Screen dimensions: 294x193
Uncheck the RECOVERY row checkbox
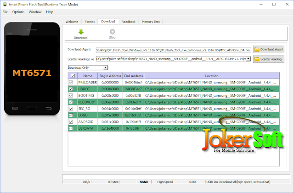(71, 102)
